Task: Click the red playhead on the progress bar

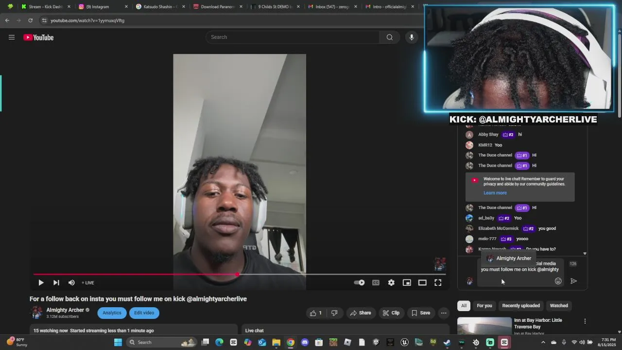Action: 237,275
